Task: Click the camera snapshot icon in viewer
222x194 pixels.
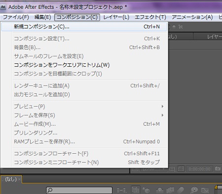Action: [218, 168]
